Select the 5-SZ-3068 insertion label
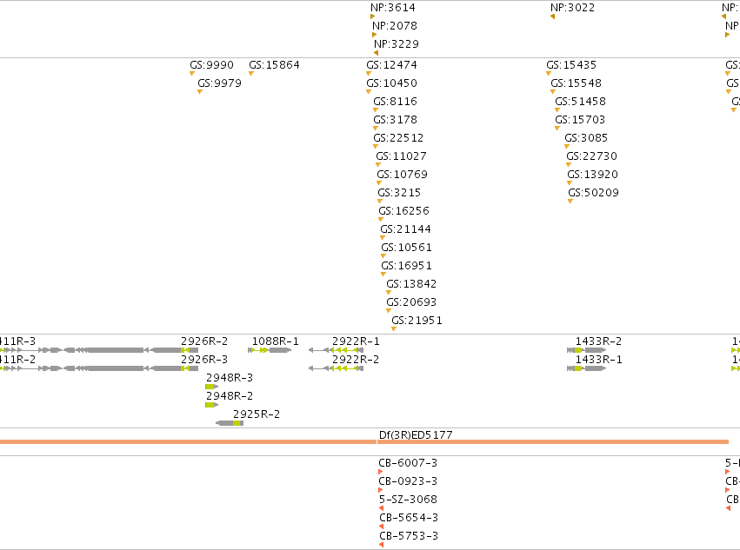The width and height of the screenshot is (740, 550). pyautogui.click(x=408, y=500)
